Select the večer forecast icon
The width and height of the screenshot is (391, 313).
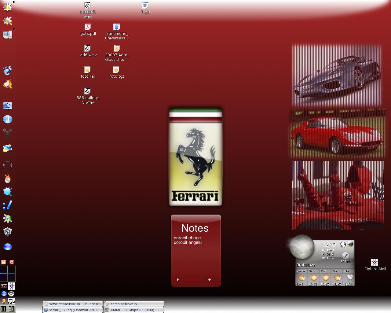pos(302,278)
